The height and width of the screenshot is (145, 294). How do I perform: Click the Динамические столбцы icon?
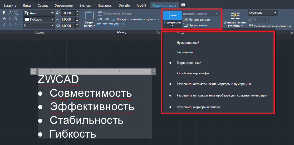(235, 15)
